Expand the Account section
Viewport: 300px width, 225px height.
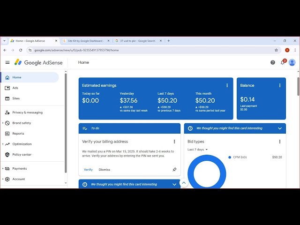tap(3, 179)
